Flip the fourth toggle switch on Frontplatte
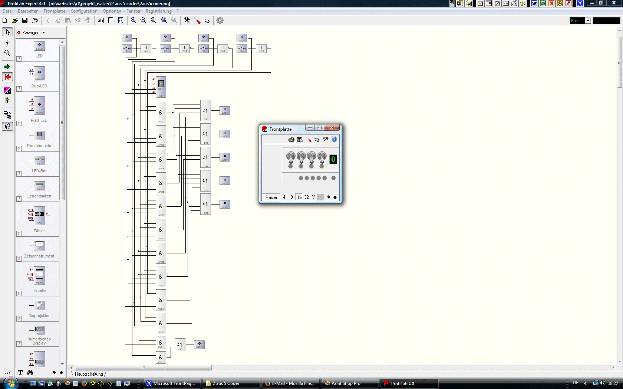Screen dimensions: 623x389 [322, 157]
